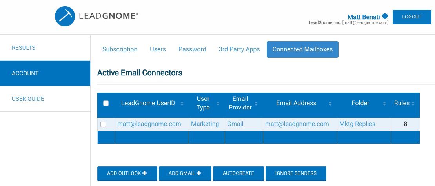Click matt@leadgnome.com in Email Address column

pyautogui.click(x=297, y=124)
